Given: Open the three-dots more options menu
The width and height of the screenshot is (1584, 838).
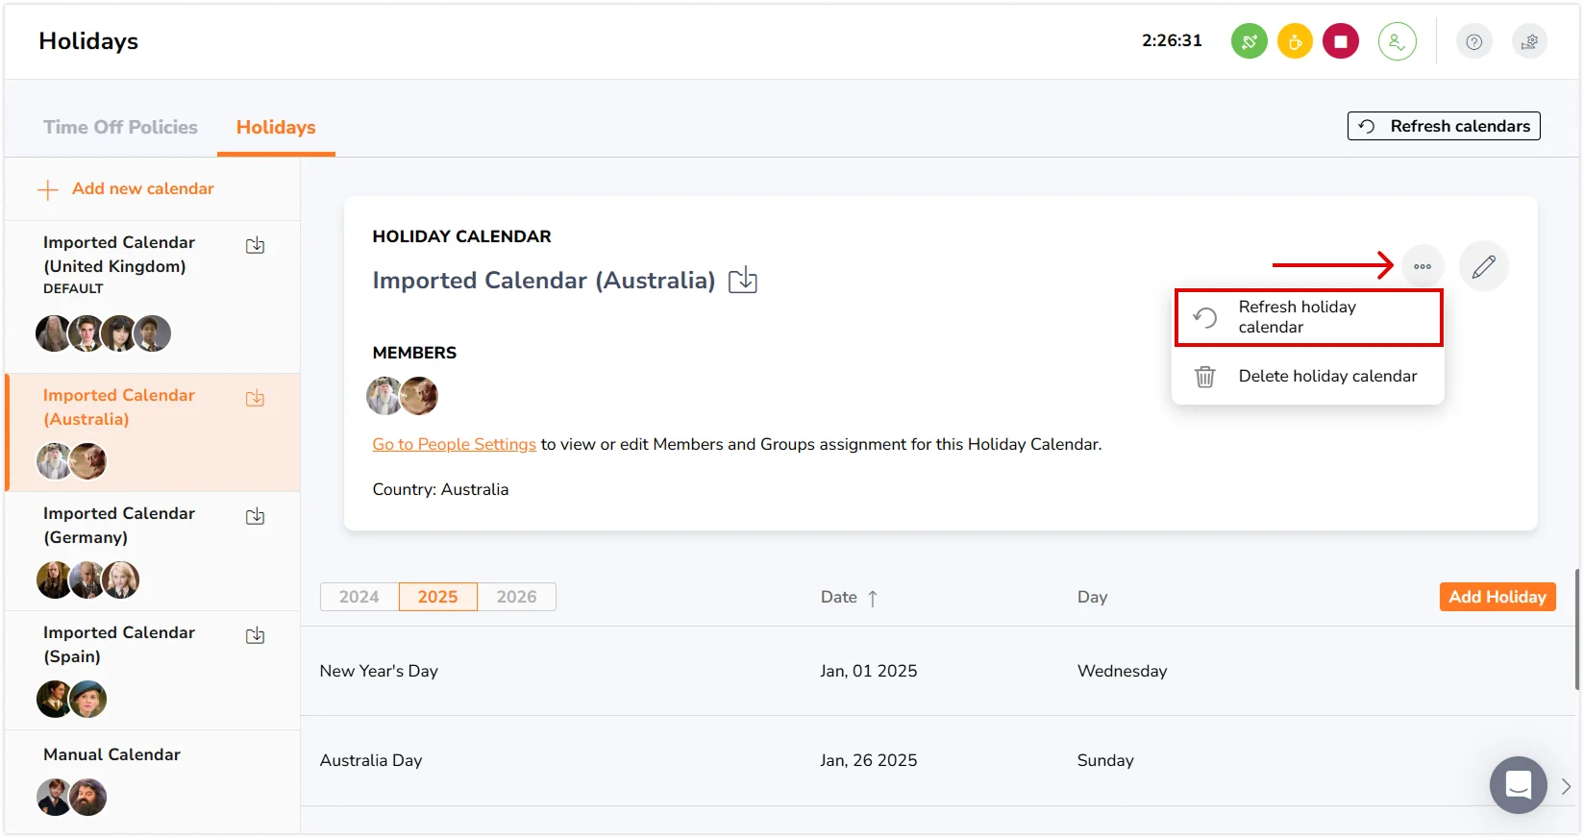Looking at the screenshot, I should tap(1423, 266).
